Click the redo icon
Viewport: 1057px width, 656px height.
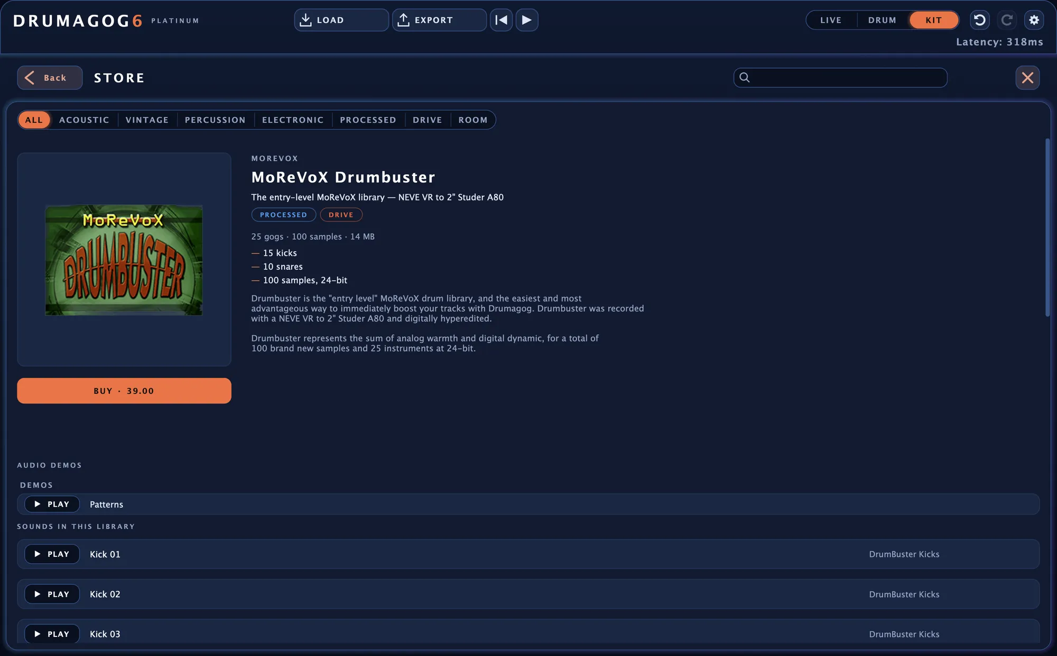point(1007,20)
